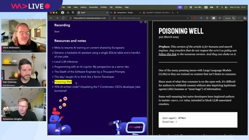
Task: Open the workspaces icon beside the profile avatar
Action: 68,12
